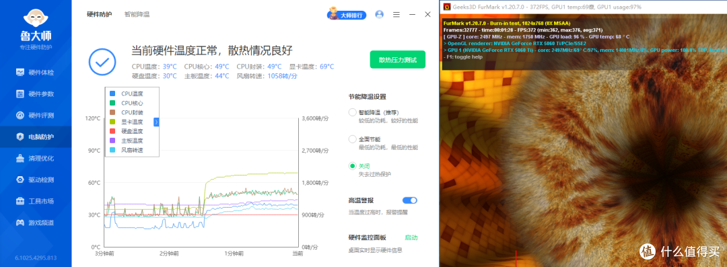Click the version number 6.1025.4295.813
Screen dimensions: 727x267
(35, 258)
